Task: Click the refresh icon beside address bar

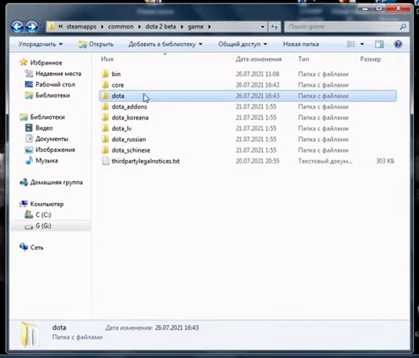Action: [x=275, y=26]
